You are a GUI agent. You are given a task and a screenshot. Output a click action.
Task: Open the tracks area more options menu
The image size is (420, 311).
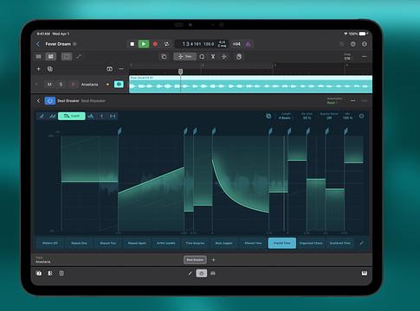click(x=365, y=56)
